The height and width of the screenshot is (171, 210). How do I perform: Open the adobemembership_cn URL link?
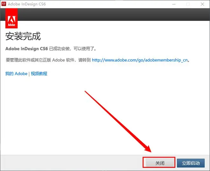coord(140,60)
